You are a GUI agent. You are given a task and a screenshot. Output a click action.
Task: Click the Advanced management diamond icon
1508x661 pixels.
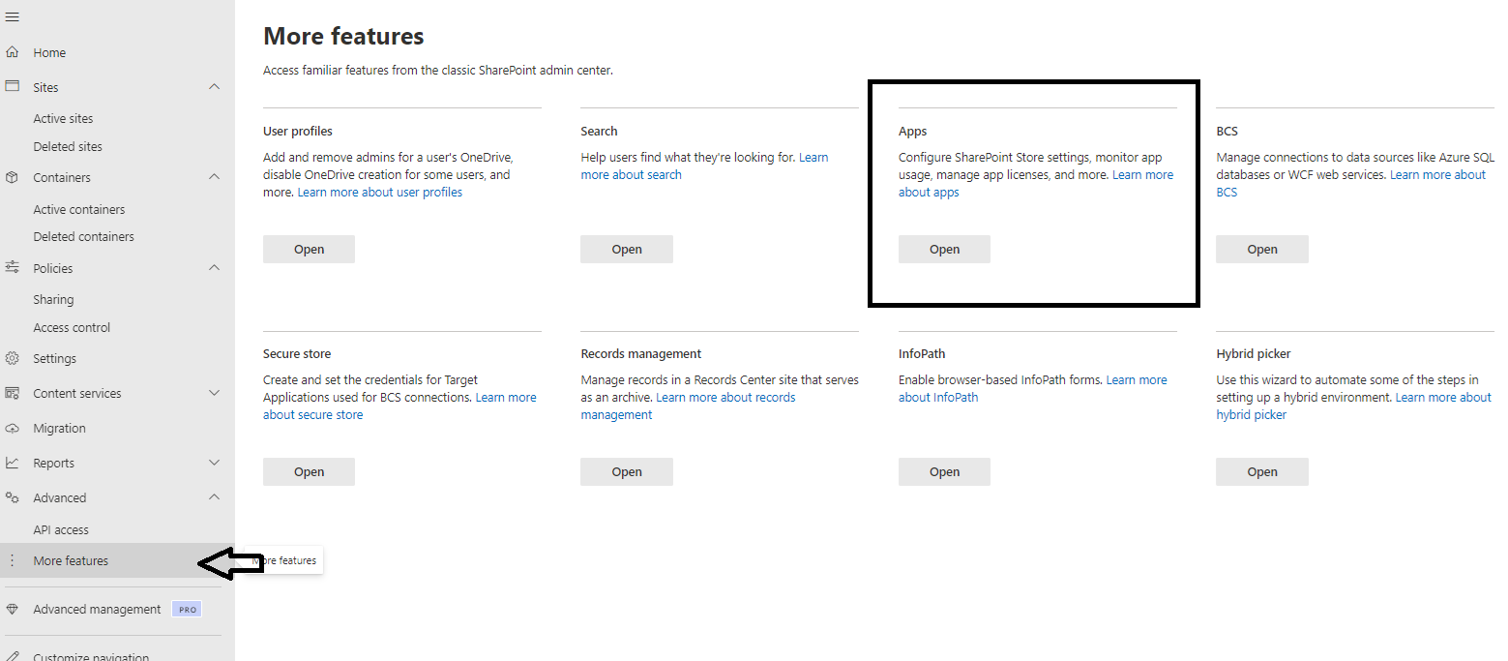click(13, 609)
